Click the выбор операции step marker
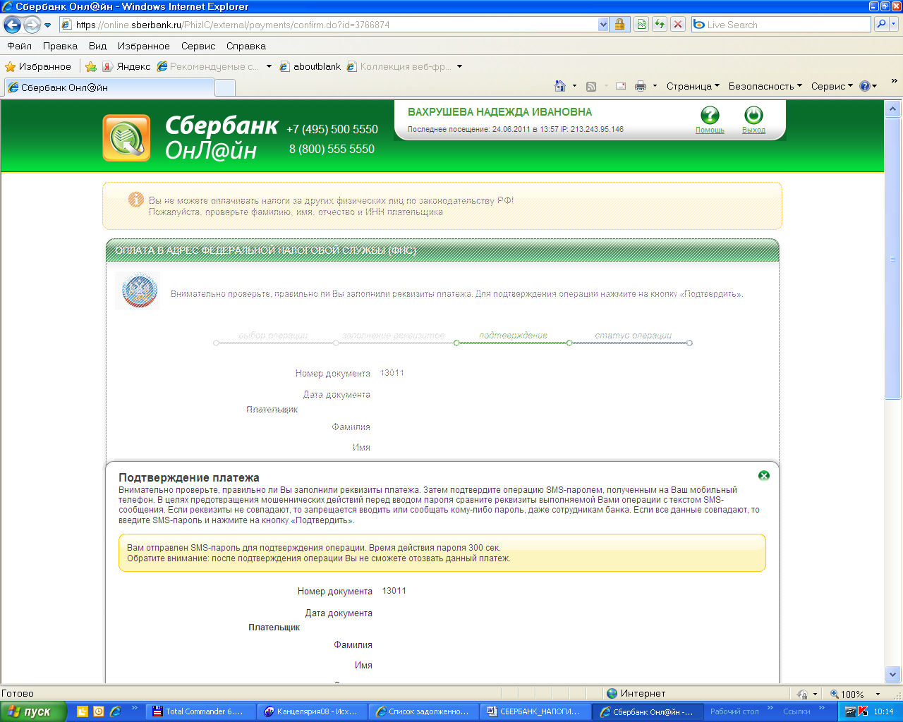The image size is (903, 722). point(217,343)
